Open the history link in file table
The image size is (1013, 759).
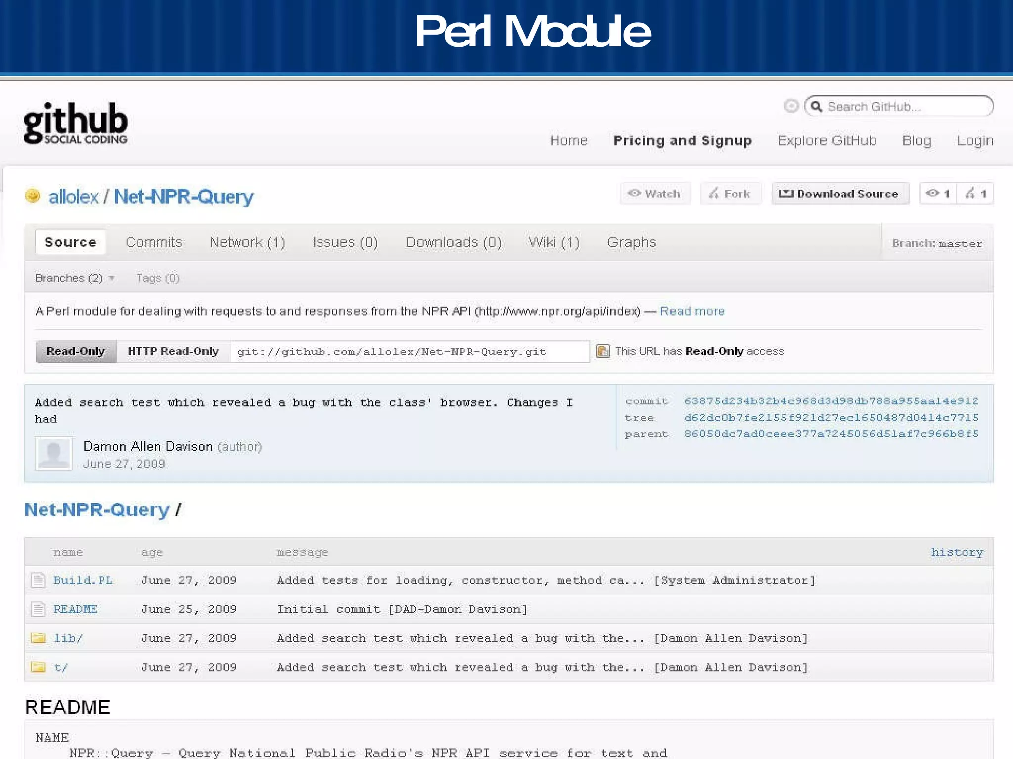click(x=957, y=552)
